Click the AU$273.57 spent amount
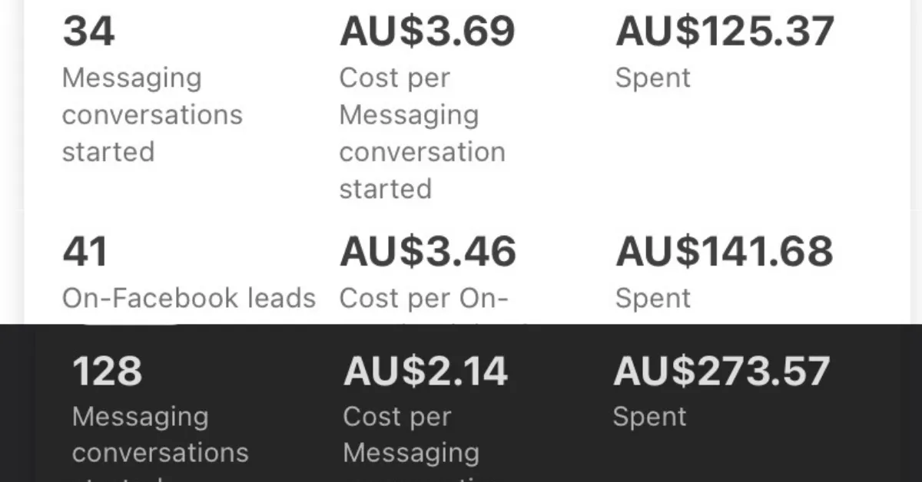 click(x=721, y=371)
